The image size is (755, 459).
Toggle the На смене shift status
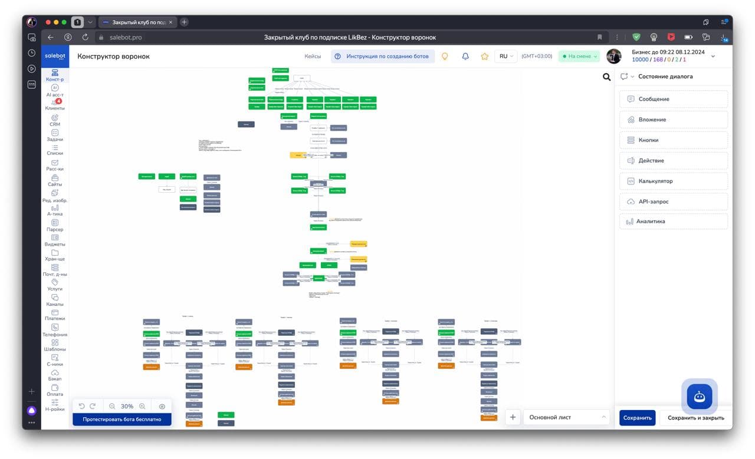point(580,57)
